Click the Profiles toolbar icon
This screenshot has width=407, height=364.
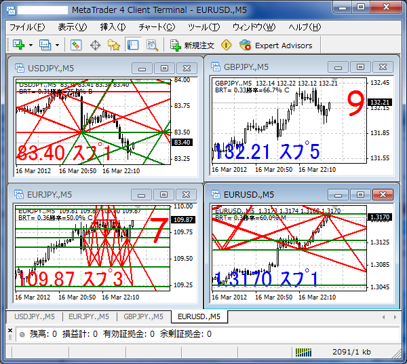[x=45, y=45]
